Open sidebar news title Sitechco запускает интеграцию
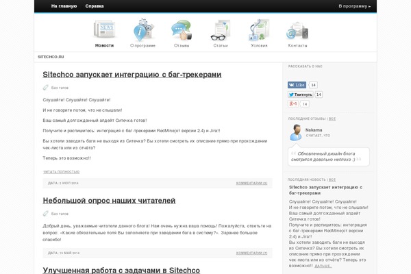The image size is (411, 274). pos(325,190)
